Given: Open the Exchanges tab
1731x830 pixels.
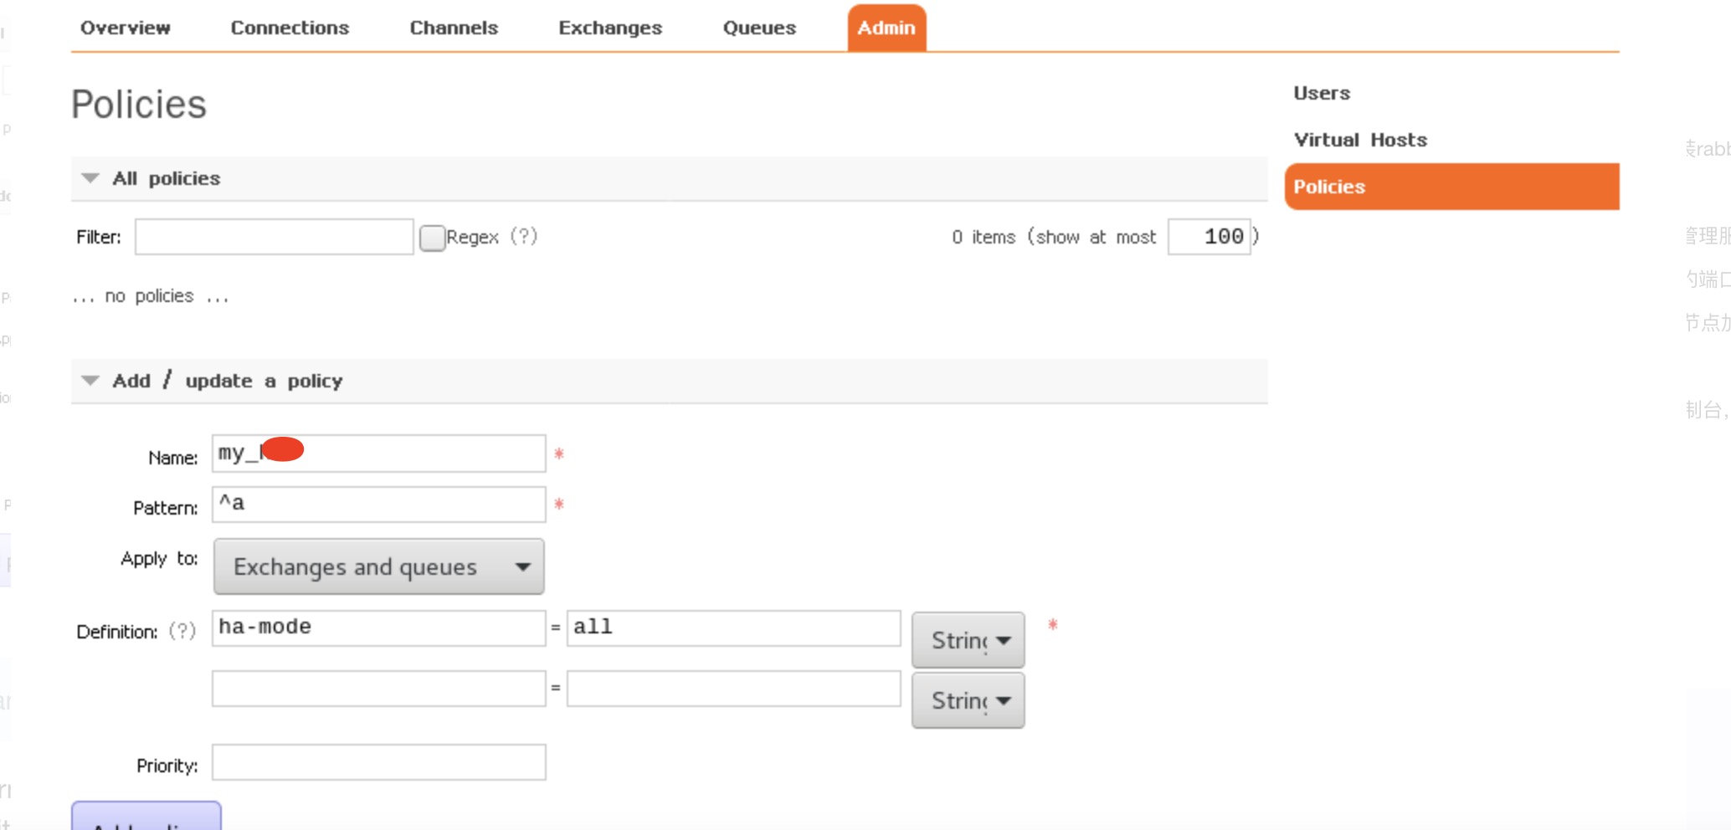Looking at the screenshot, I should (x=609, y=28).
